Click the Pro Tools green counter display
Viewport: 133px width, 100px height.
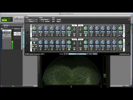coord(7,19)
